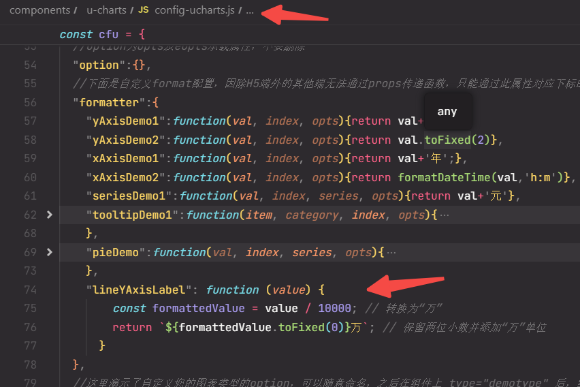Screen dimensions: 580x387
Task: Click the '元' string on line 61
Action: point(496,196)
